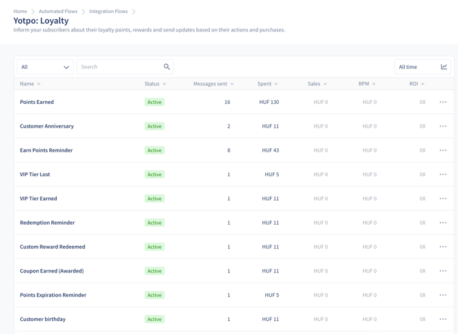Open the Customer birthday flow
Viewport: 458px width, 334px height.
tap(42, 319)
